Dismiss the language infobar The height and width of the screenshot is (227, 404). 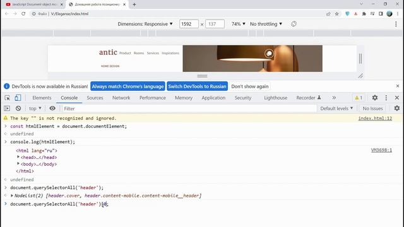[398, 86]
